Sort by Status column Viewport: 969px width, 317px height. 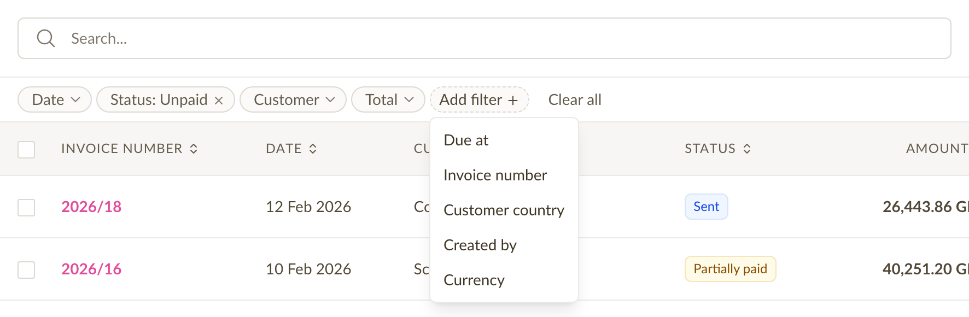[718, 149]
